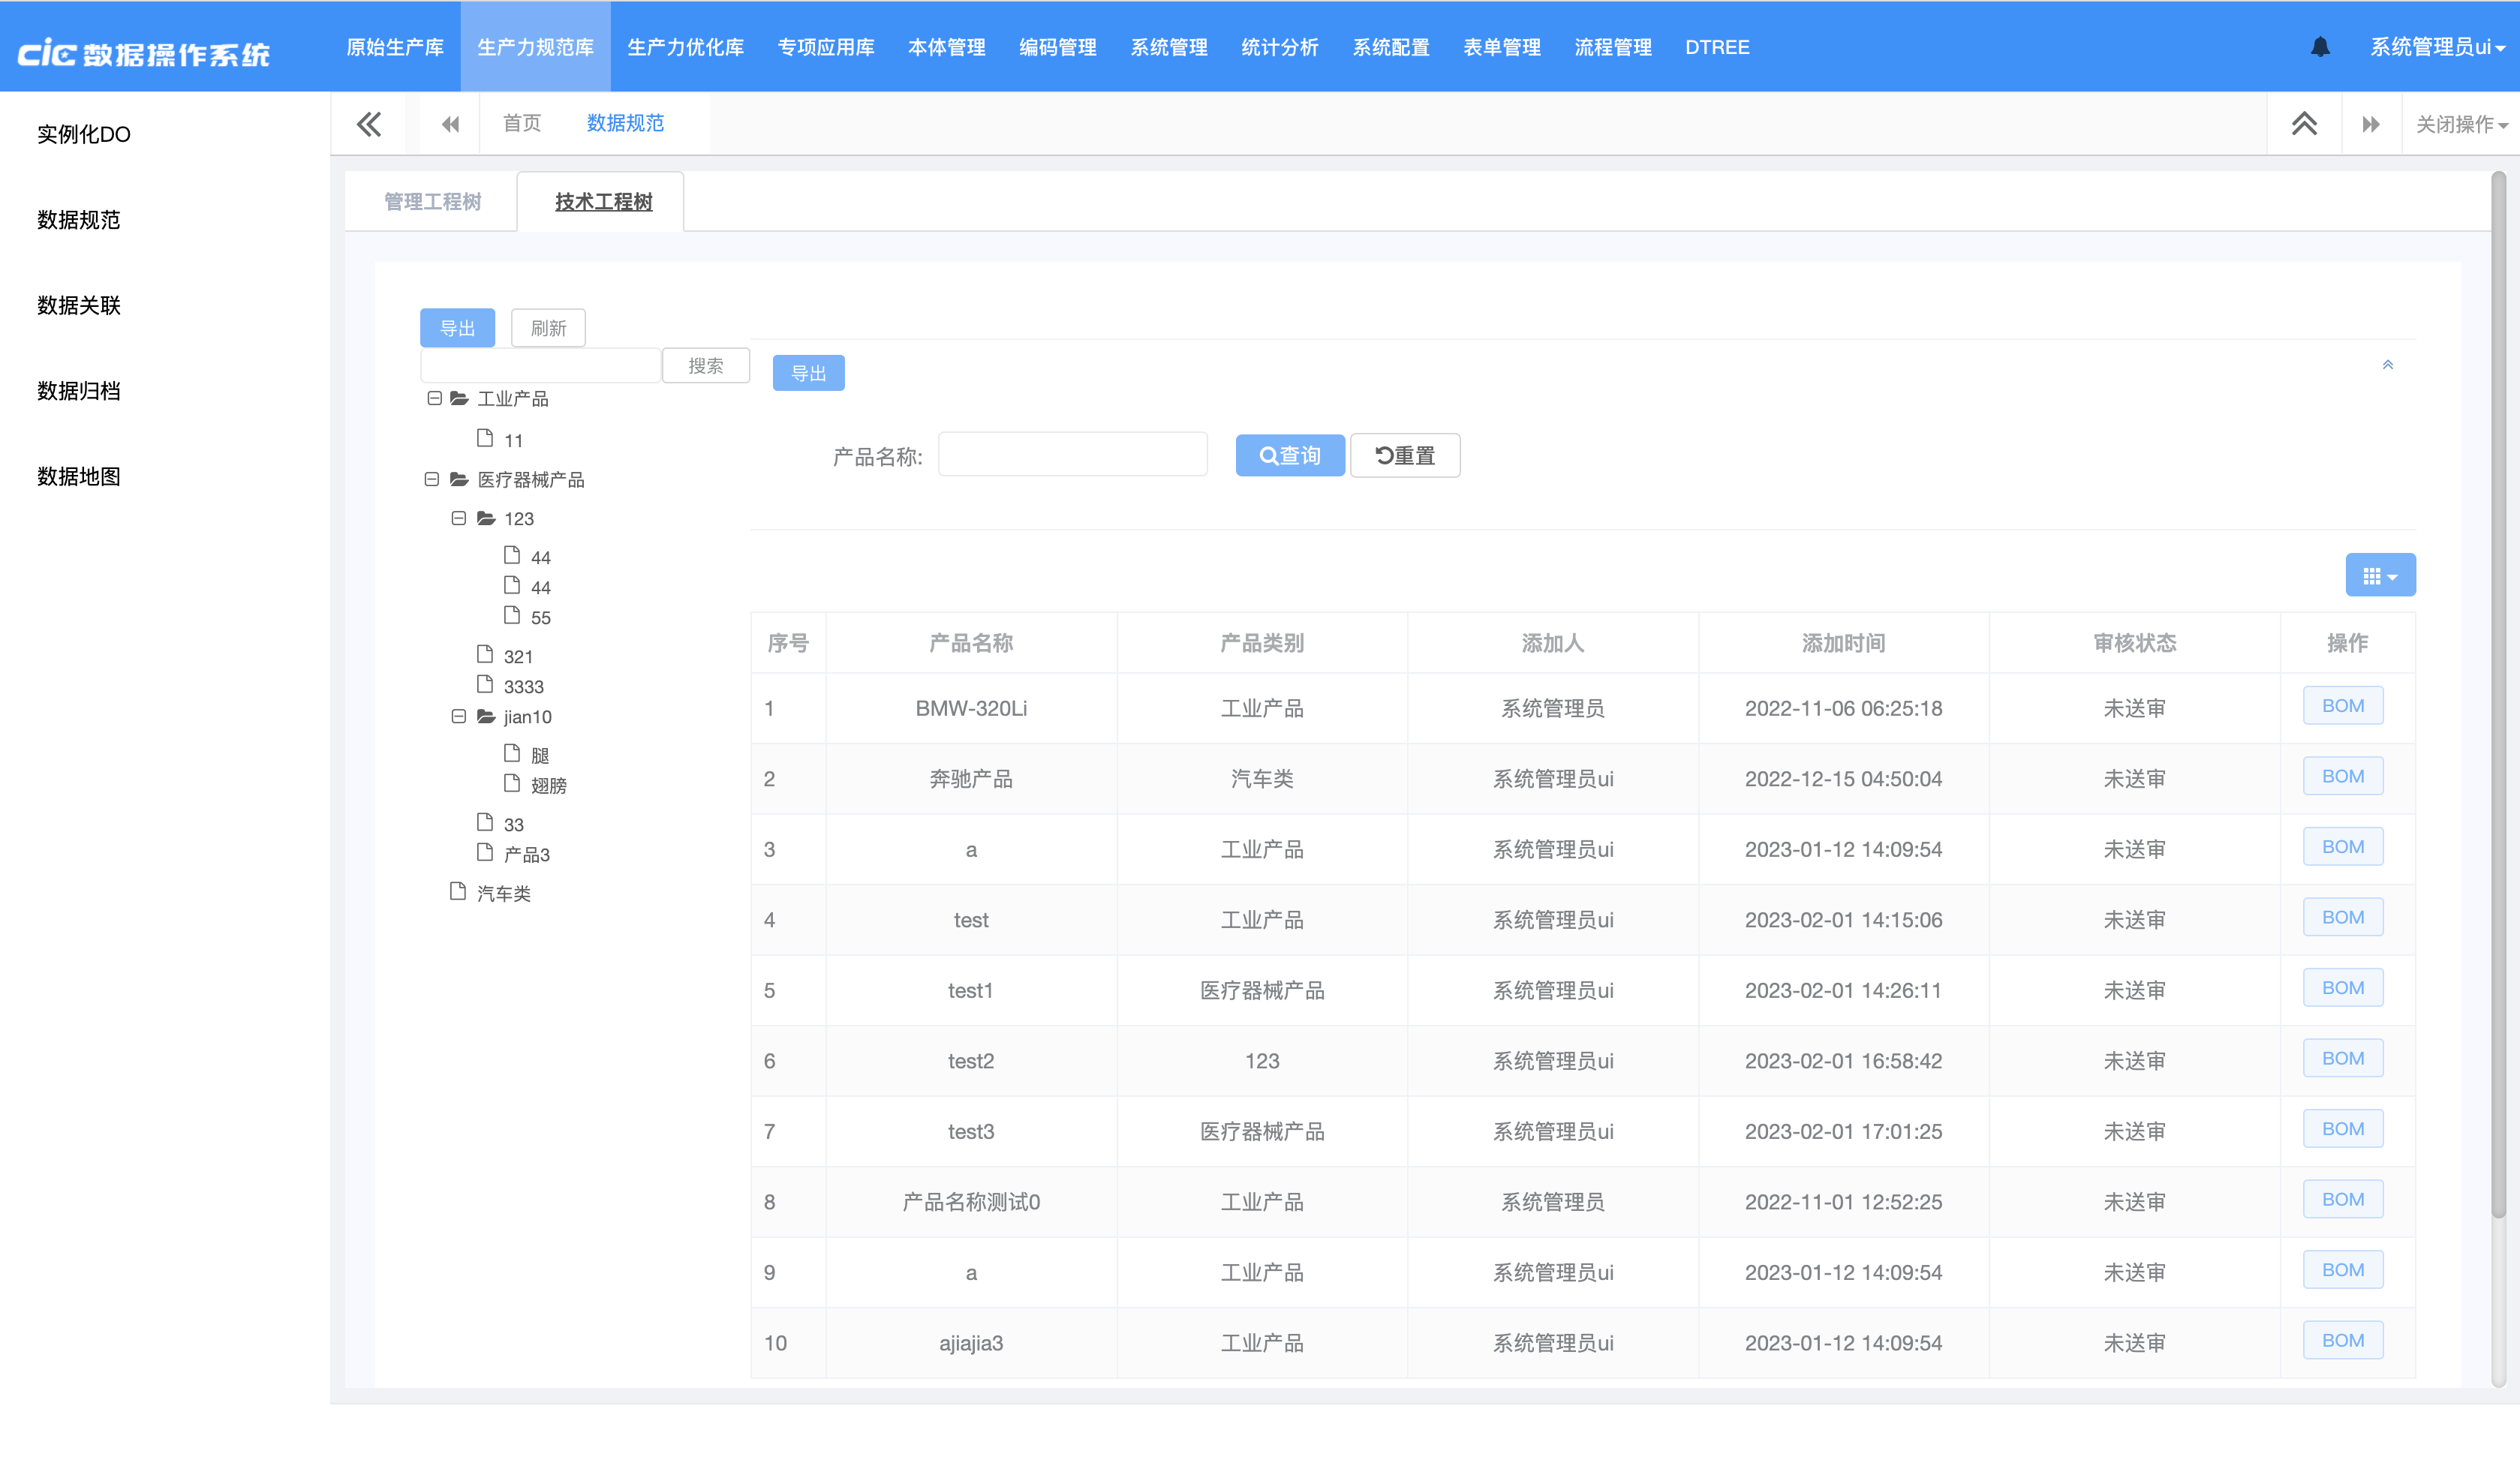Collapse the jian10 folder node
The image size is (2520, 1457).
tap(459, 716)
